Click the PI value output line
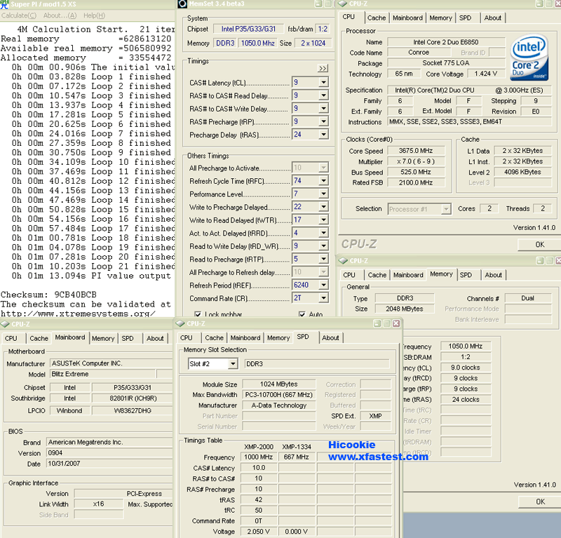 click(91, 276)
